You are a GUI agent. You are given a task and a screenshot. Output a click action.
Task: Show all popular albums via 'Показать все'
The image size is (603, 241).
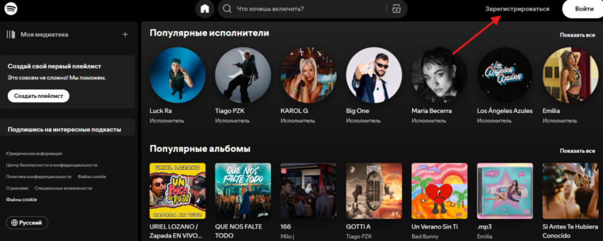point(577,150)
